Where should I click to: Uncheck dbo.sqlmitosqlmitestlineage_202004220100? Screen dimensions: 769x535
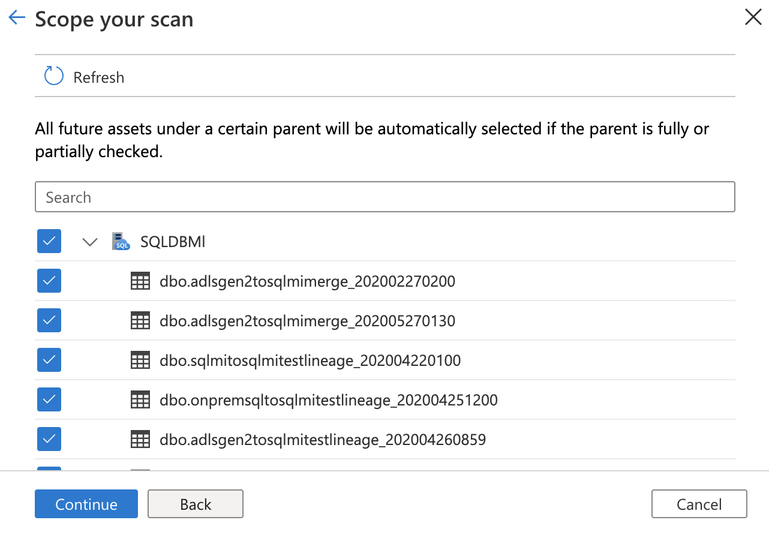pos(49,360)
